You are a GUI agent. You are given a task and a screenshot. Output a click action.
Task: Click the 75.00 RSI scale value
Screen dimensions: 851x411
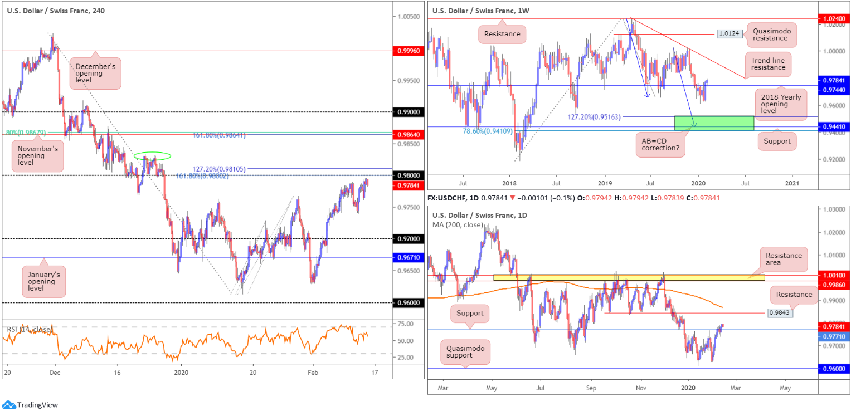tap(405, 324)
